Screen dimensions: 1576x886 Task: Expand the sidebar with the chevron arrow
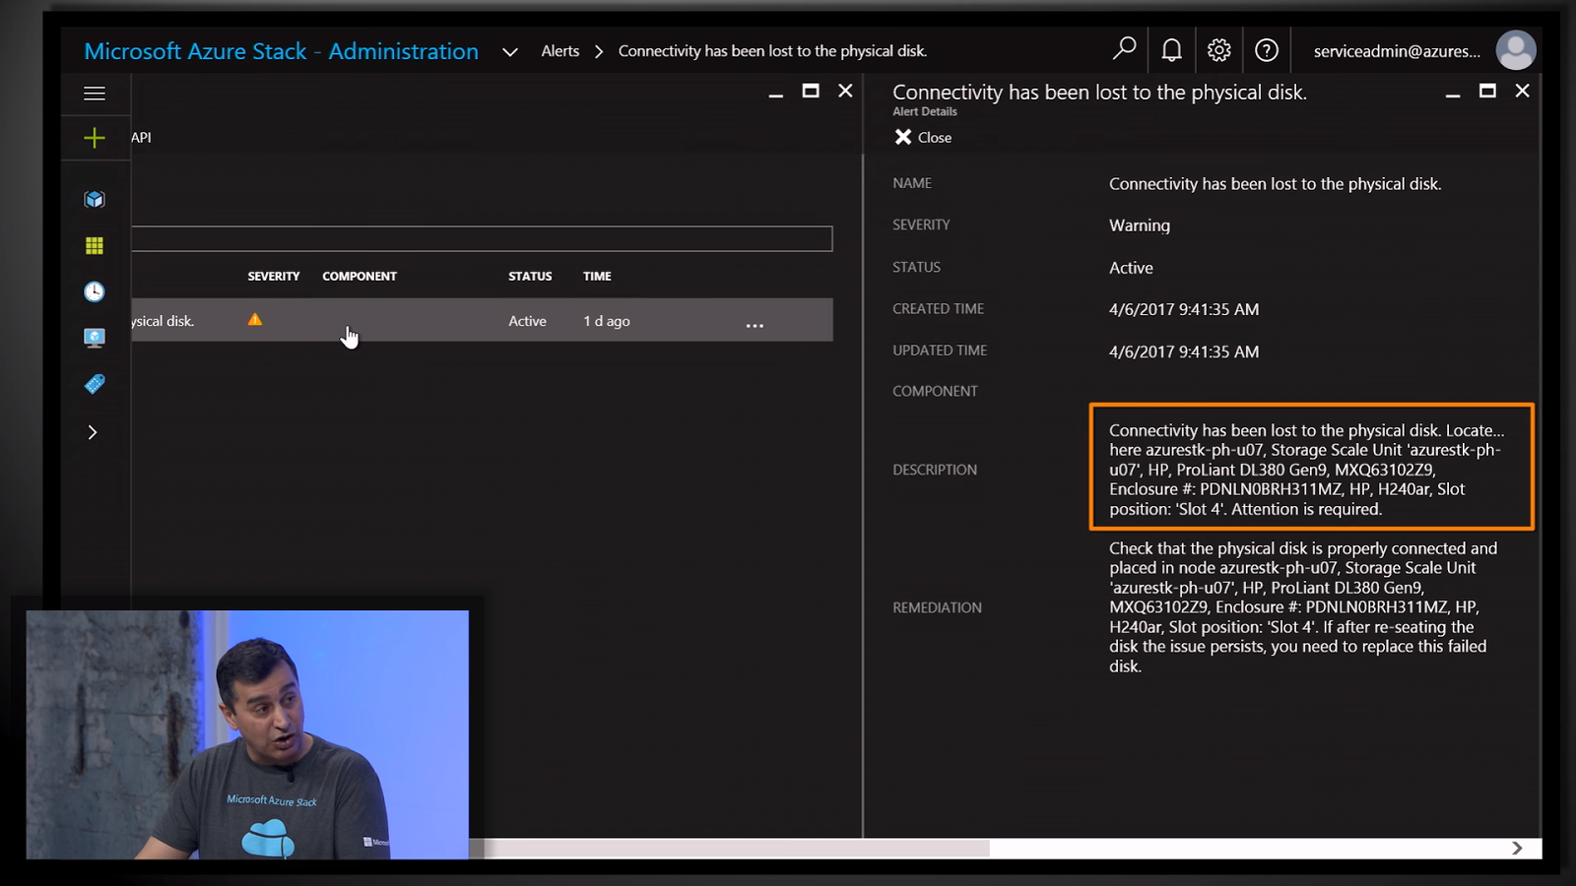tap(93, 432)
